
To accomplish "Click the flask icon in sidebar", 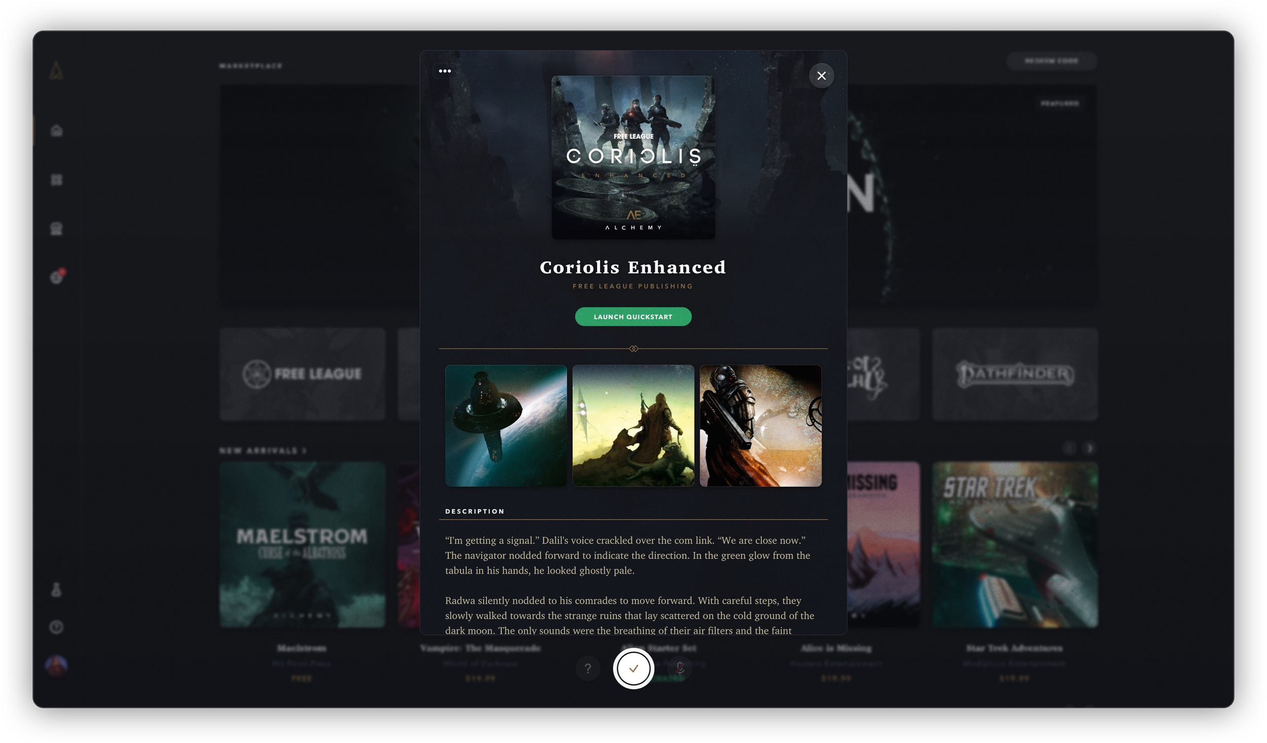I will coord(56,589).
